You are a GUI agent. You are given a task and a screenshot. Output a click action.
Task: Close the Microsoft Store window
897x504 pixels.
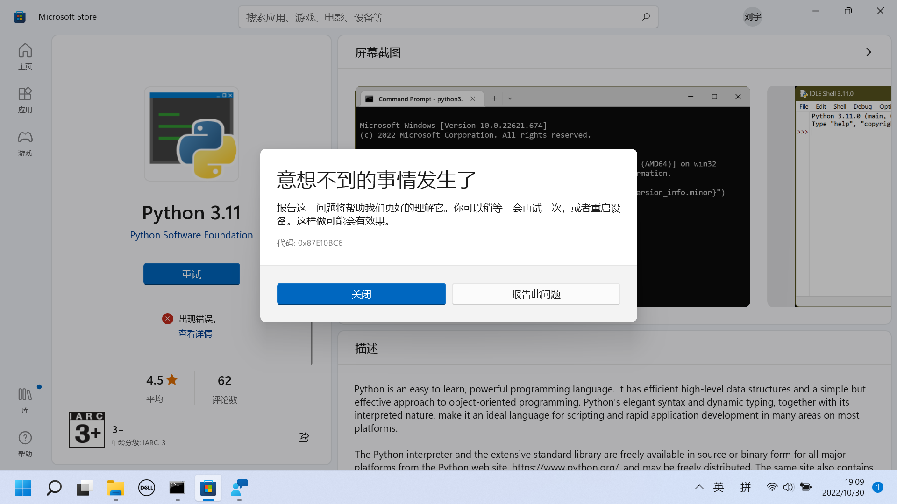pyautogui.click(x=880, y=11)
